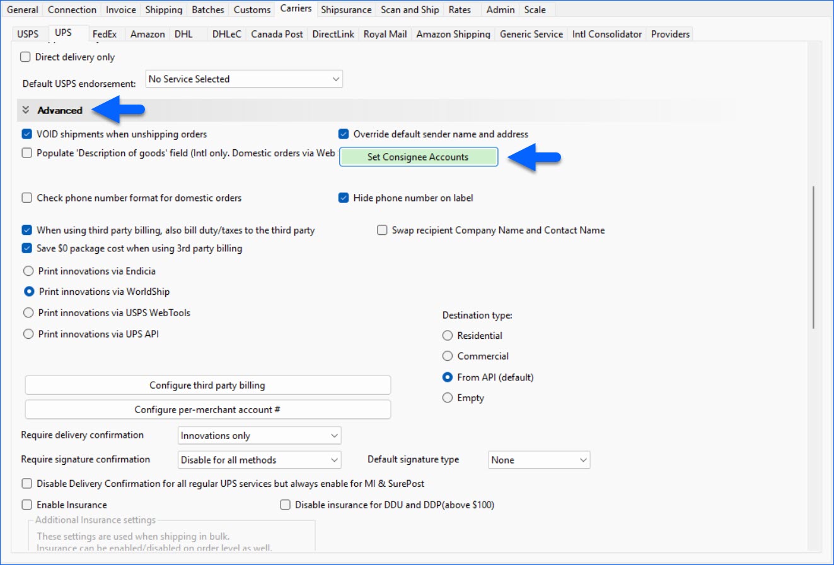The image size is (834, 565).
Task: Check Swap recipient Company Name and Contact Name
Action: click(x=382, y=231)
